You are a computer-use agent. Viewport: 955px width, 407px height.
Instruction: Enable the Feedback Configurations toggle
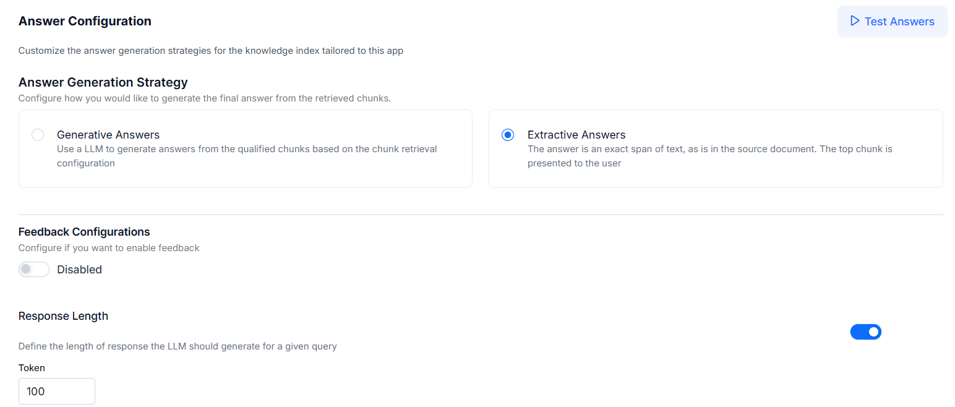34,269
